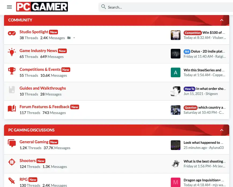Expand Studio Spotlight sub-forums dropdown arrow

(x=74, y=38)
